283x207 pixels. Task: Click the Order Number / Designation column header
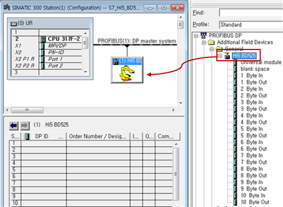[x=98, y=137]
